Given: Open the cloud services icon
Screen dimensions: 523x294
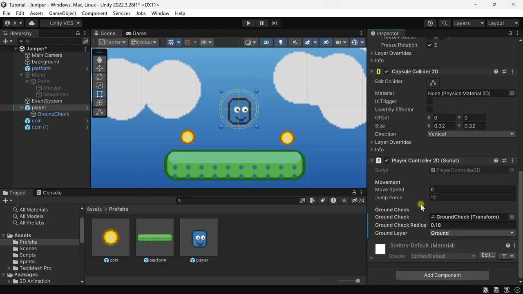Looking at the screenshot, I should pyautogui.click(x=32, y=23).
